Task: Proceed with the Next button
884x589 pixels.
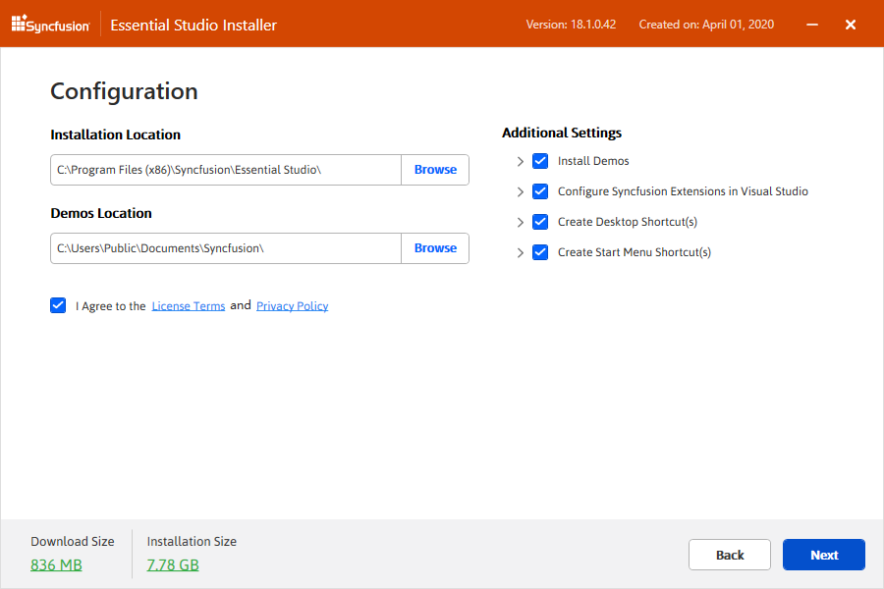Action: pyautogui.click(x=824, y=555)
